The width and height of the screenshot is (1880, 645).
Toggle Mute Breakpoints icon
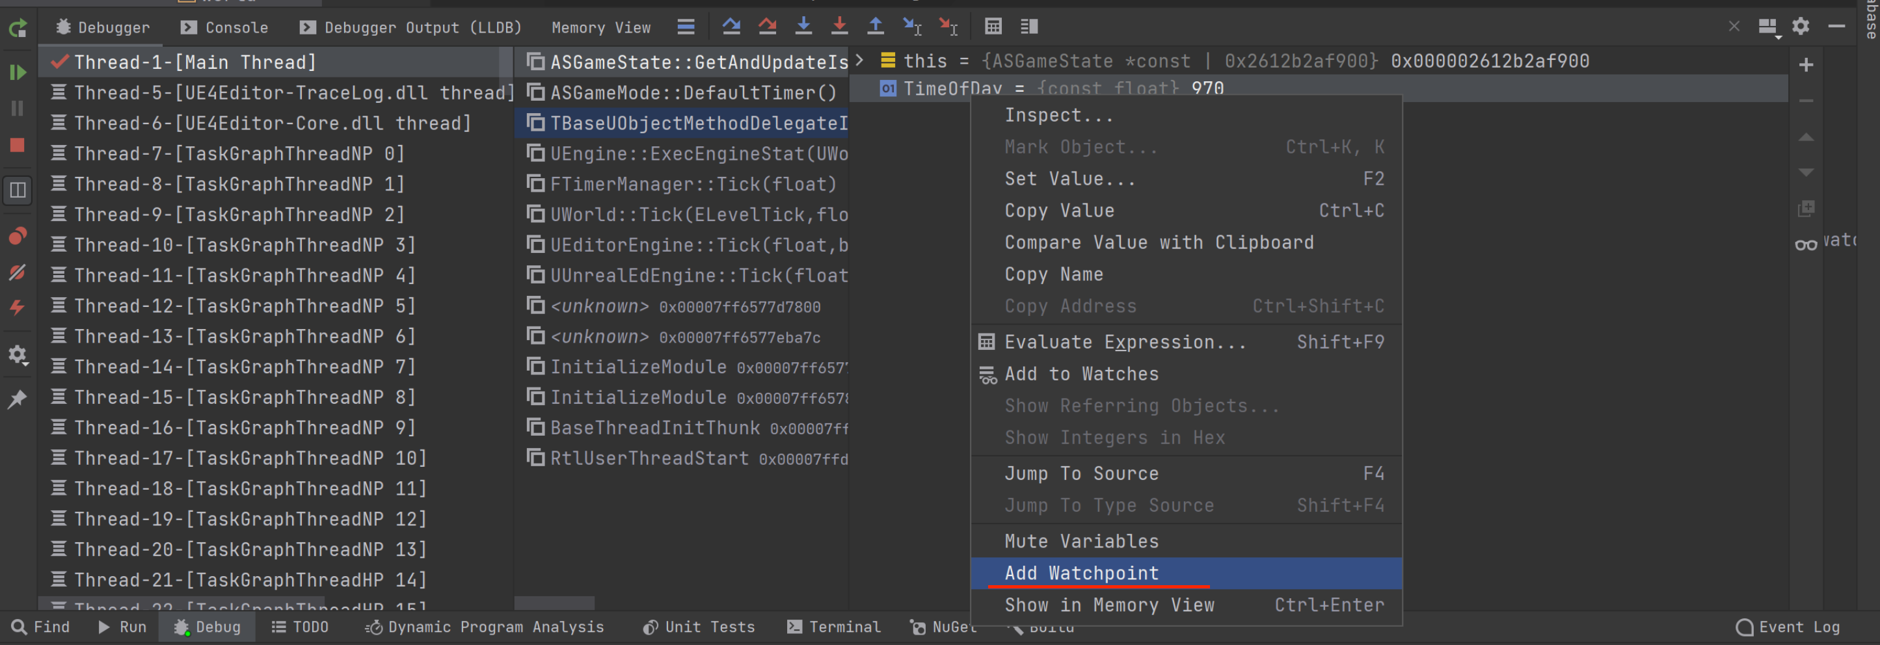pyautogui.click(x=18, y=272)
